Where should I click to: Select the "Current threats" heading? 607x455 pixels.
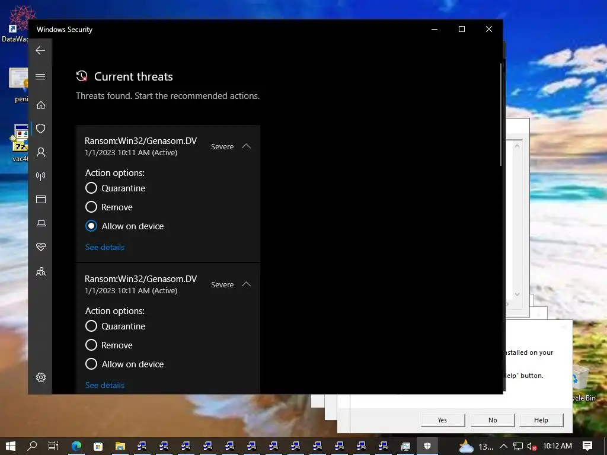pyautogui.click(x=133, y=76)
